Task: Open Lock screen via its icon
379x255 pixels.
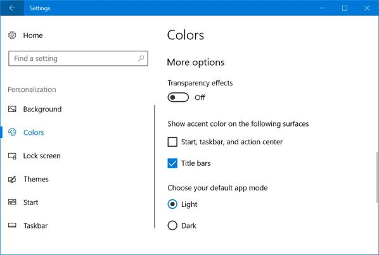Action: (x=12, y=156)
